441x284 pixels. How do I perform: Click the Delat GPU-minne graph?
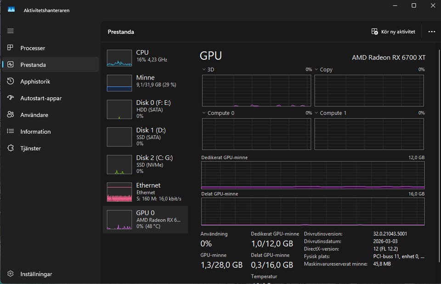pos(313,212)
